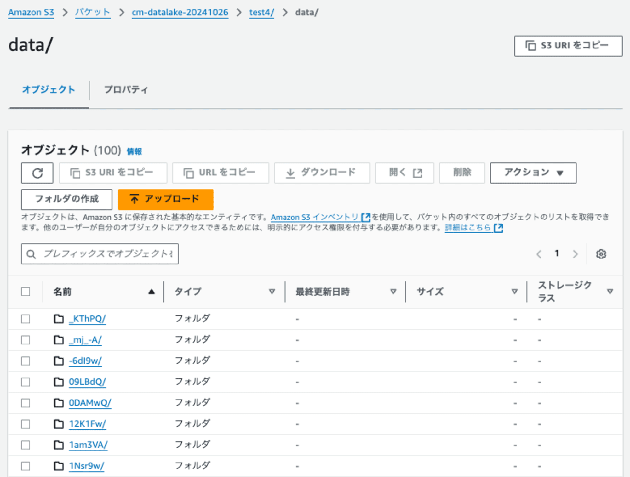Open the 09LBdQ/ folder
The height and width of the screenshot is (477, 630).
87,382
